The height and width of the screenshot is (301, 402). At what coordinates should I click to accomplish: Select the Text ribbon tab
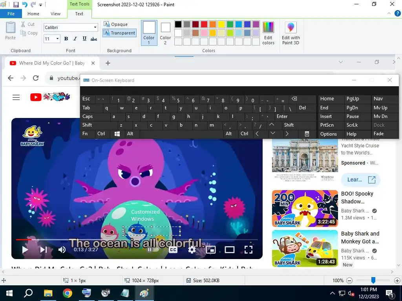coord(79,14)
